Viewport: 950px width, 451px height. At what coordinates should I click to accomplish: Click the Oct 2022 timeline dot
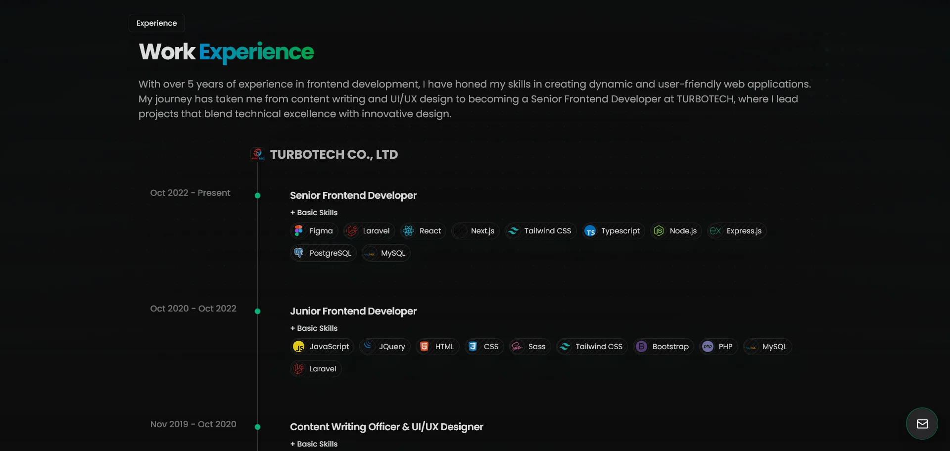coord(257,196)
